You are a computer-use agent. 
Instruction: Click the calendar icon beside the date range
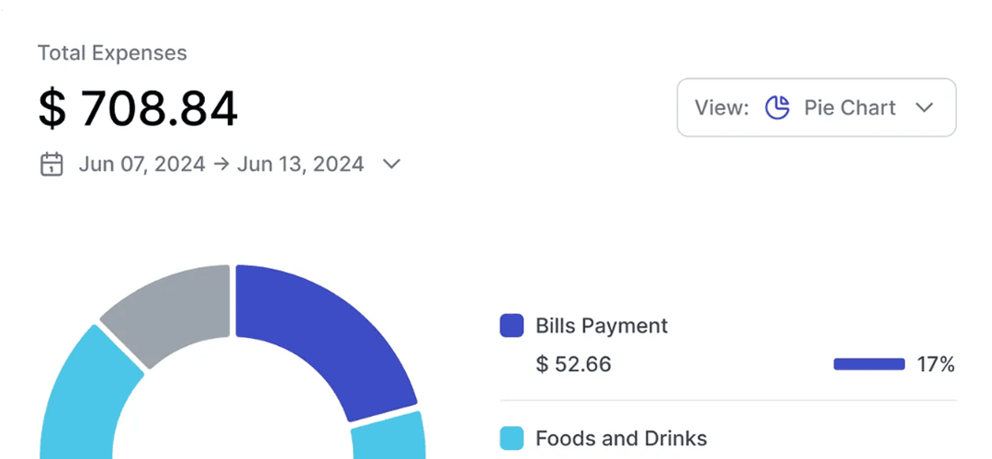(51, 164)
